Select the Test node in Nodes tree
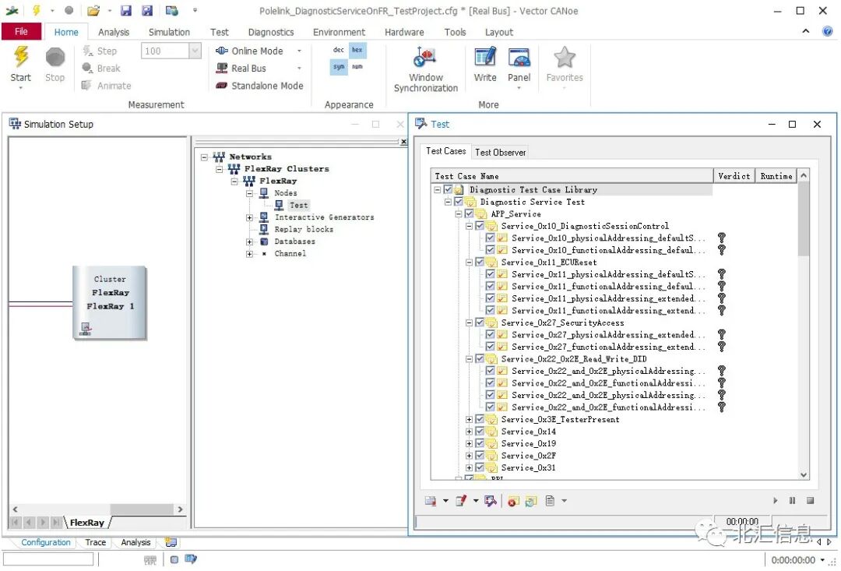 tap(299, 205)
